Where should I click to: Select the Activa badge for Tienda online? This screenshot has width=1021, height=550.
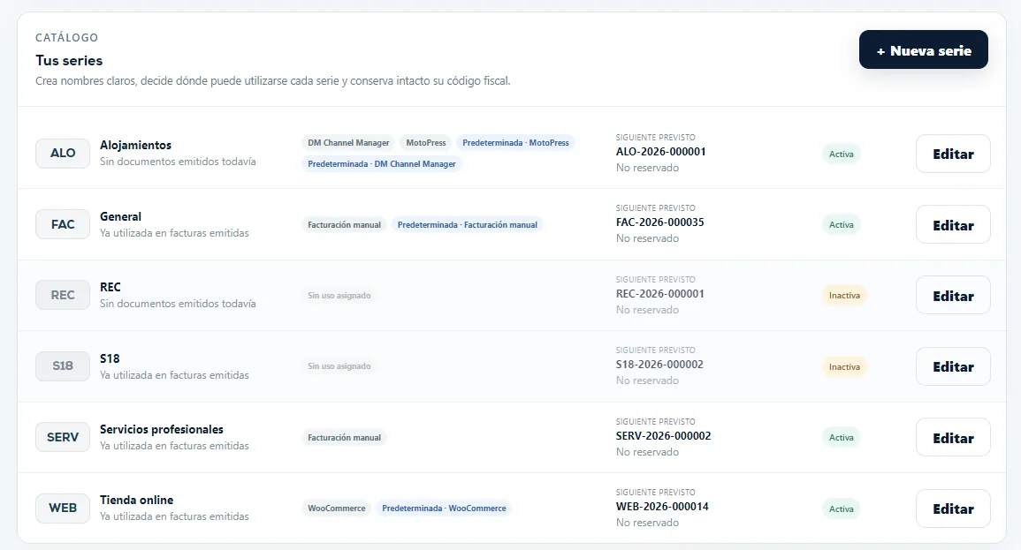[842, 509]
